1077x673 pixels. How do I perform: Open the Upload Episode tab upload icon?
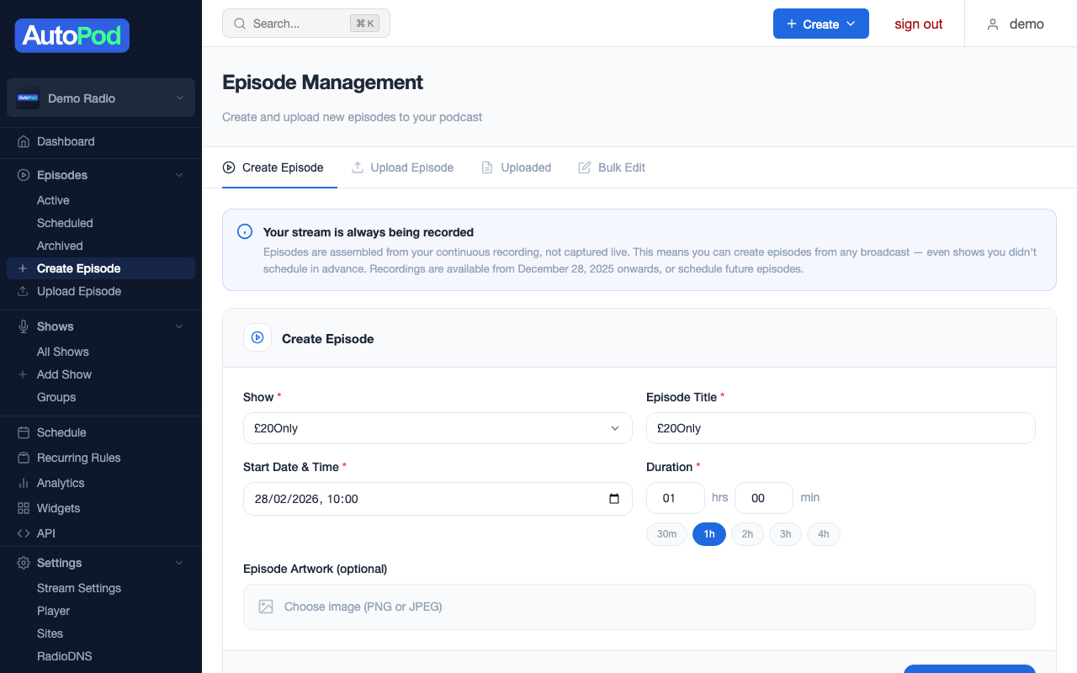356,167
